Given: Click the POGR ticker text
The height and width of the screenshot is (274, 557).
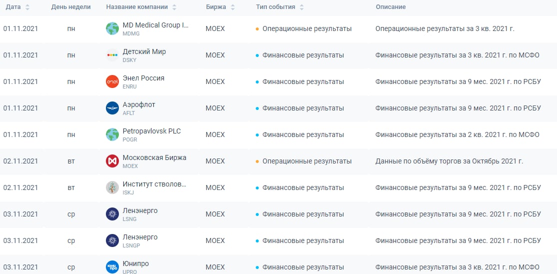Looking at the screenshot, I should point(130,139).
